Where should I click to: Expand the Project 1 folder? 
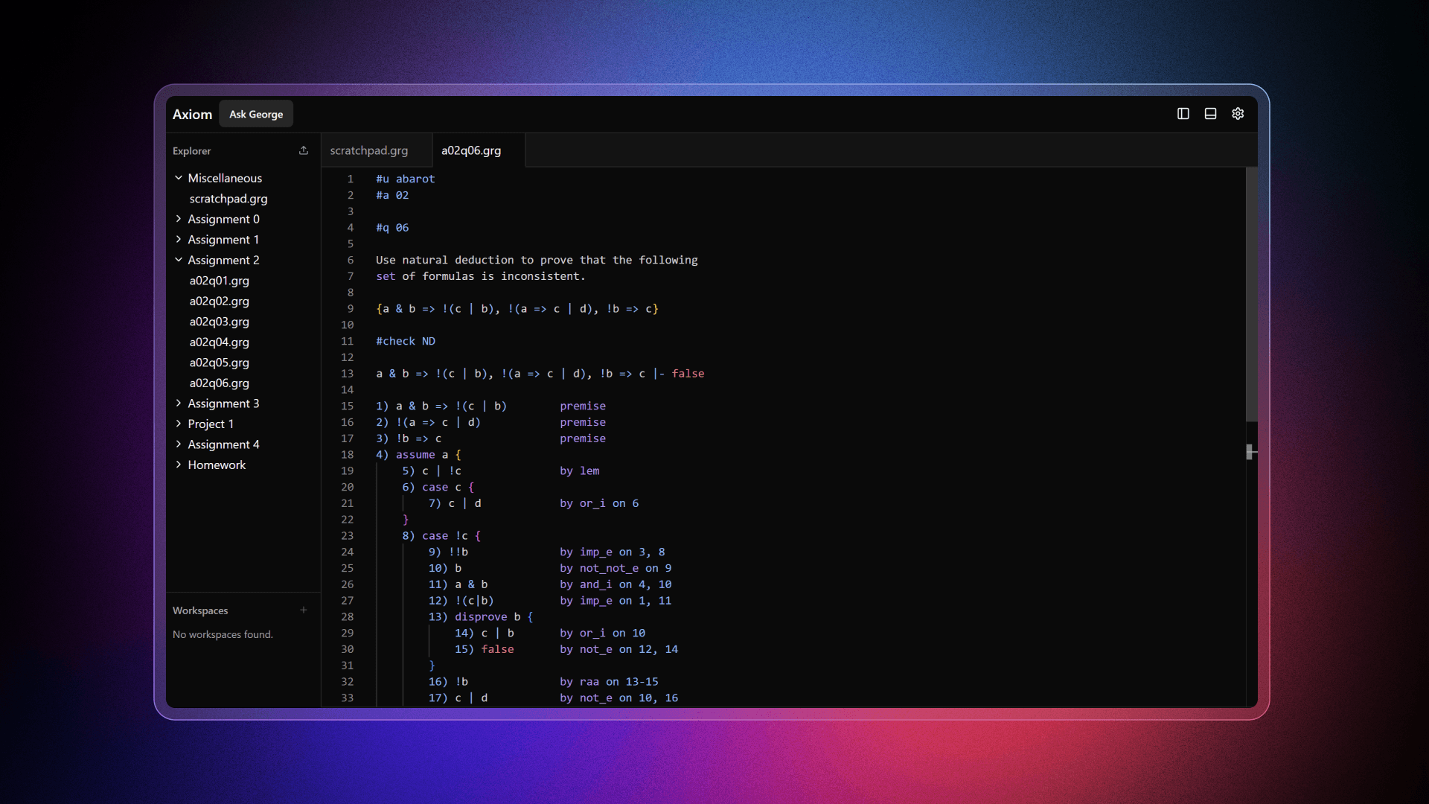[x=210, y=424]
